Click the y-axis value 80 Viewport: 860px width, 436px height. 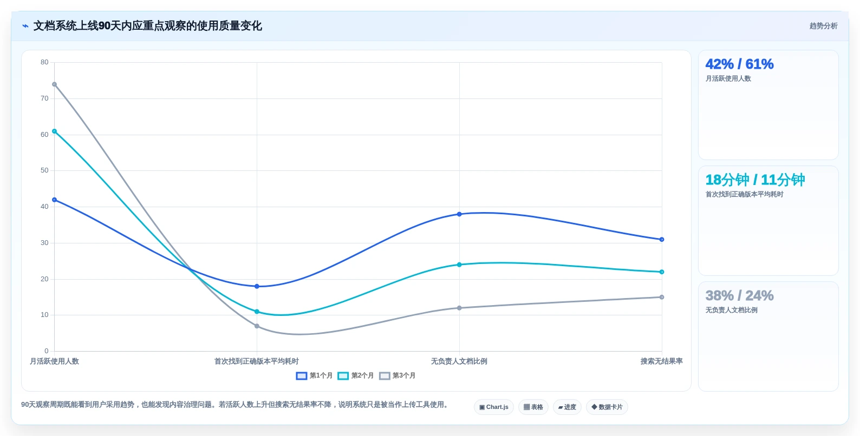44,62
